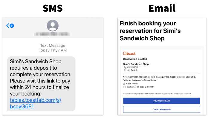211x117 pixels.
Task: Click the location pin icon near 401 Park Dr
Action: coord(125,70)
